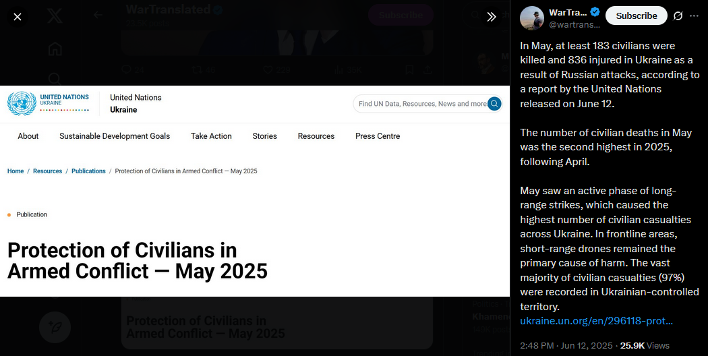Click the Explore search icon in background sidebar
Image resolution: width=708 pixels, height=356 pixels.
(54, 79)
